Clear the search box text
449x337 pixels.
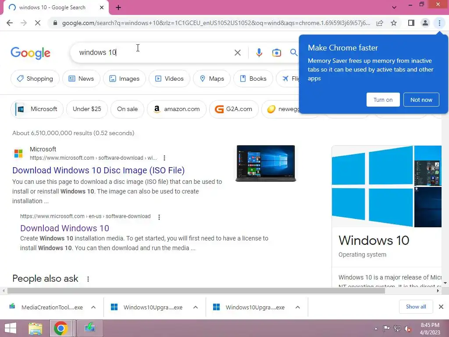tap(237, 53)
